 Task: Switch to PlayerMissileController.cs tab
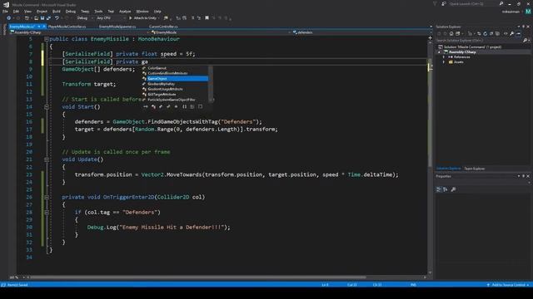67,27
